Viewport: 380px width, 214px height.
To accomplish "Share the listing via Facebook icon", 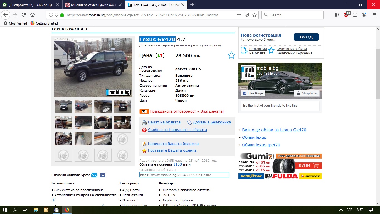I will click(103, 175).
